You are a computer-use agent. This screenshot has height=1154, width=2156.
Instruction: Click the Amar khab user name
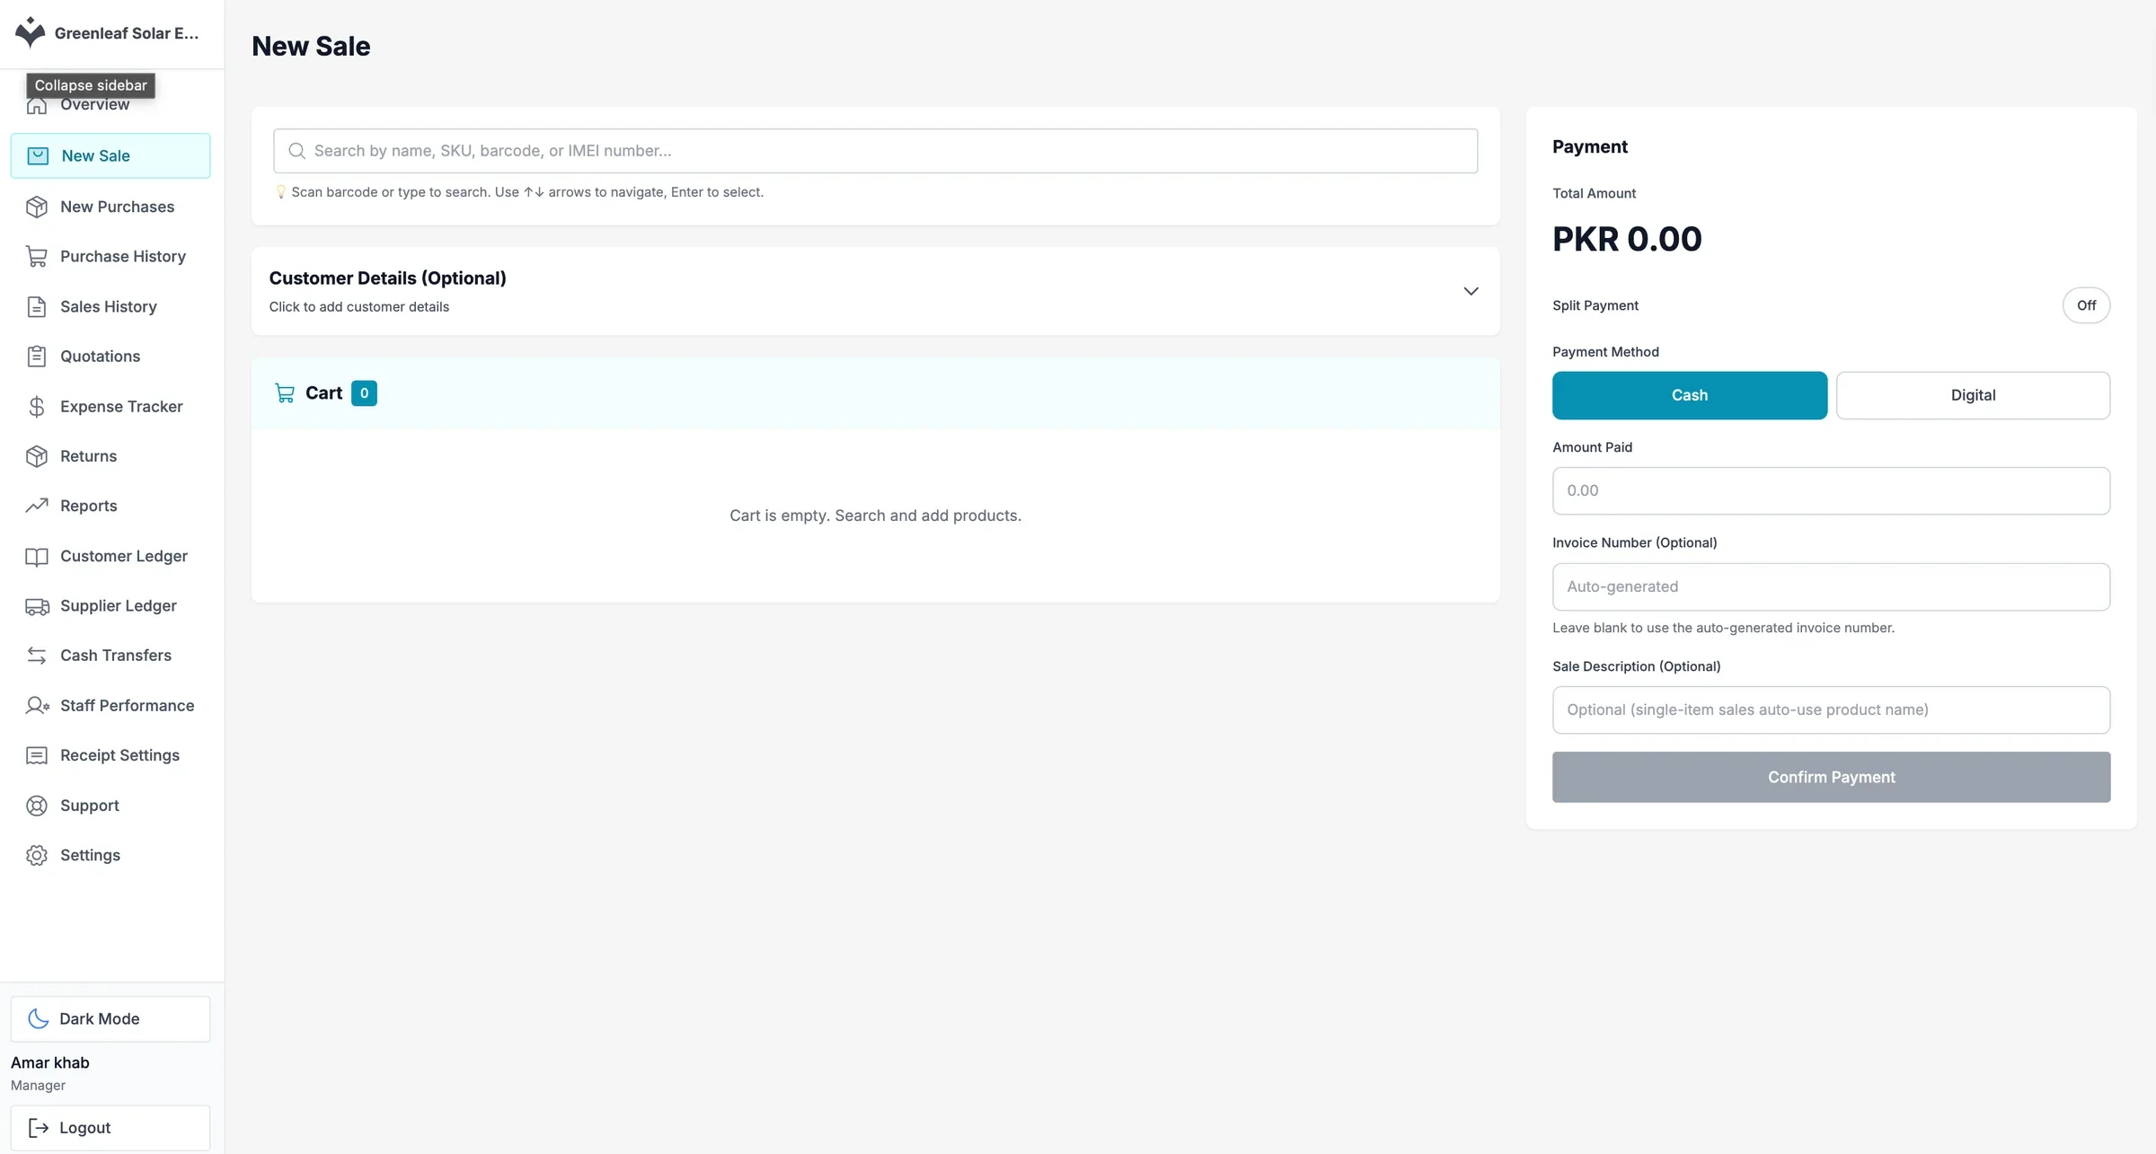pos(50,1062)
